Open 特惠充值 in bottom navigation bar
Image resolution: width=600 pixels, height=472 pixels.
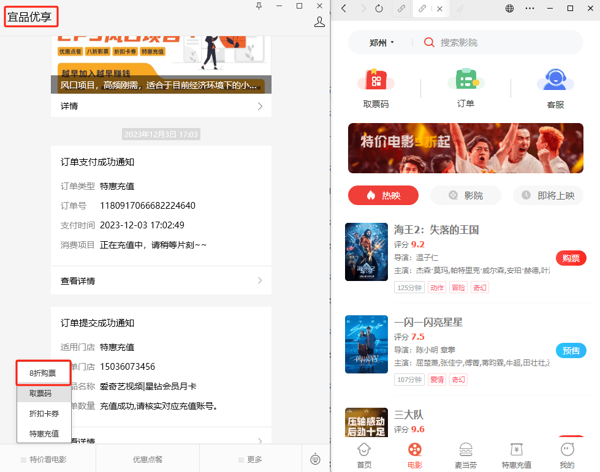(x=516, y=455)
